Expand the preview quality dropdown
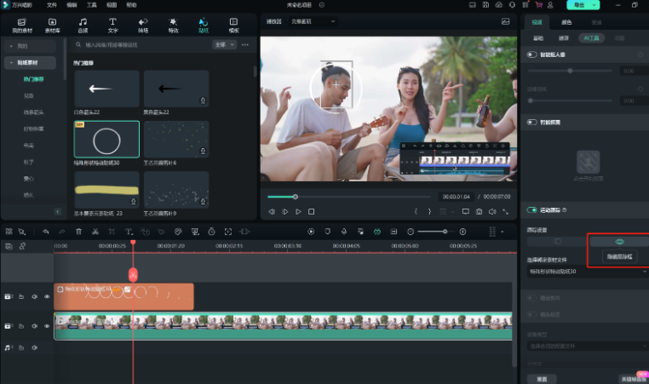The height and width of the screenshot is (384, 649). pos(312,20)
